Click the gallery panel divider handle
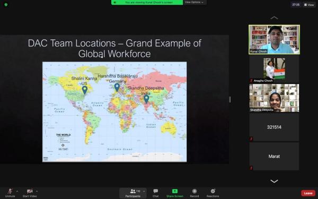 pyautogui.click(x=230, y=100)
